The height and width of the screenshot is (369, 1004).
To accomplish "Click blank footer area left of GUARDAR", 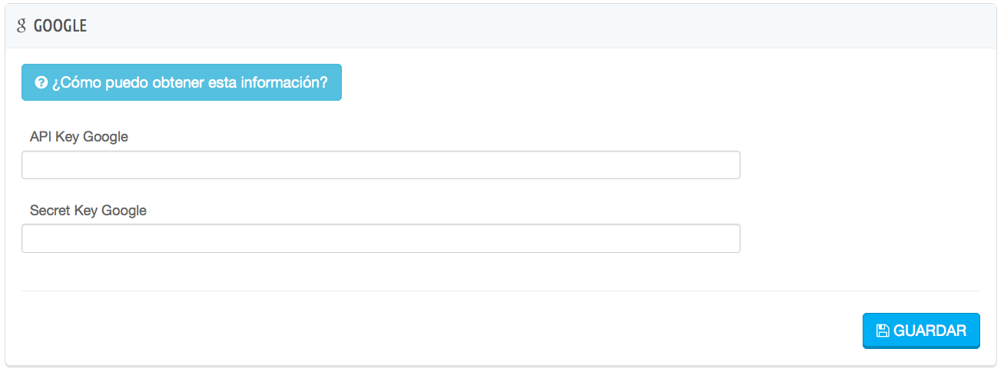I will (x=461, y=331).
